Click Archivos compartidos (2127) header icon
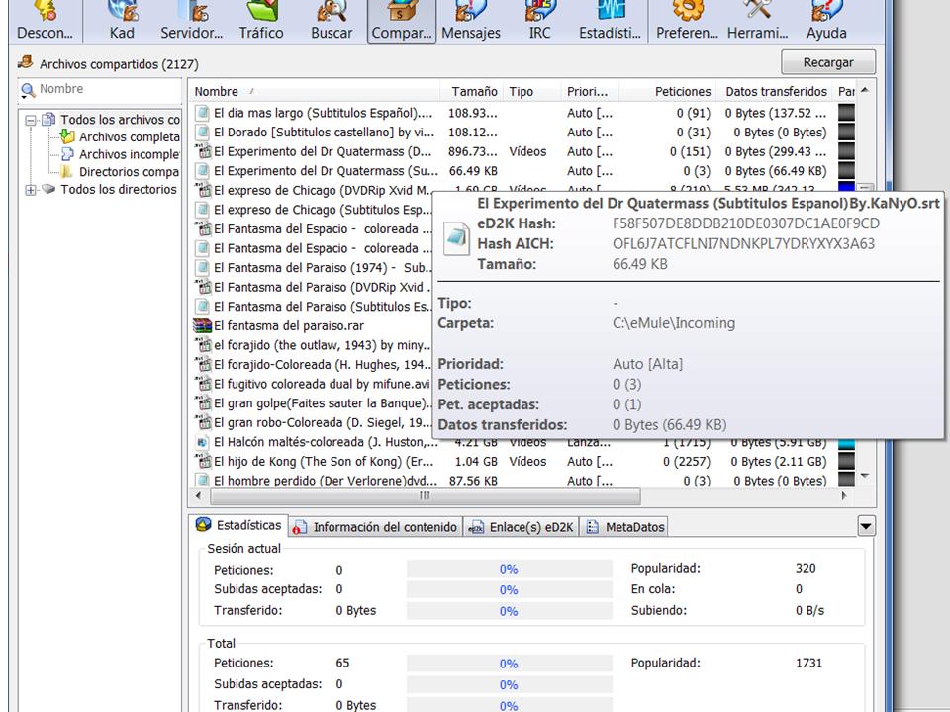 (26, 62)
